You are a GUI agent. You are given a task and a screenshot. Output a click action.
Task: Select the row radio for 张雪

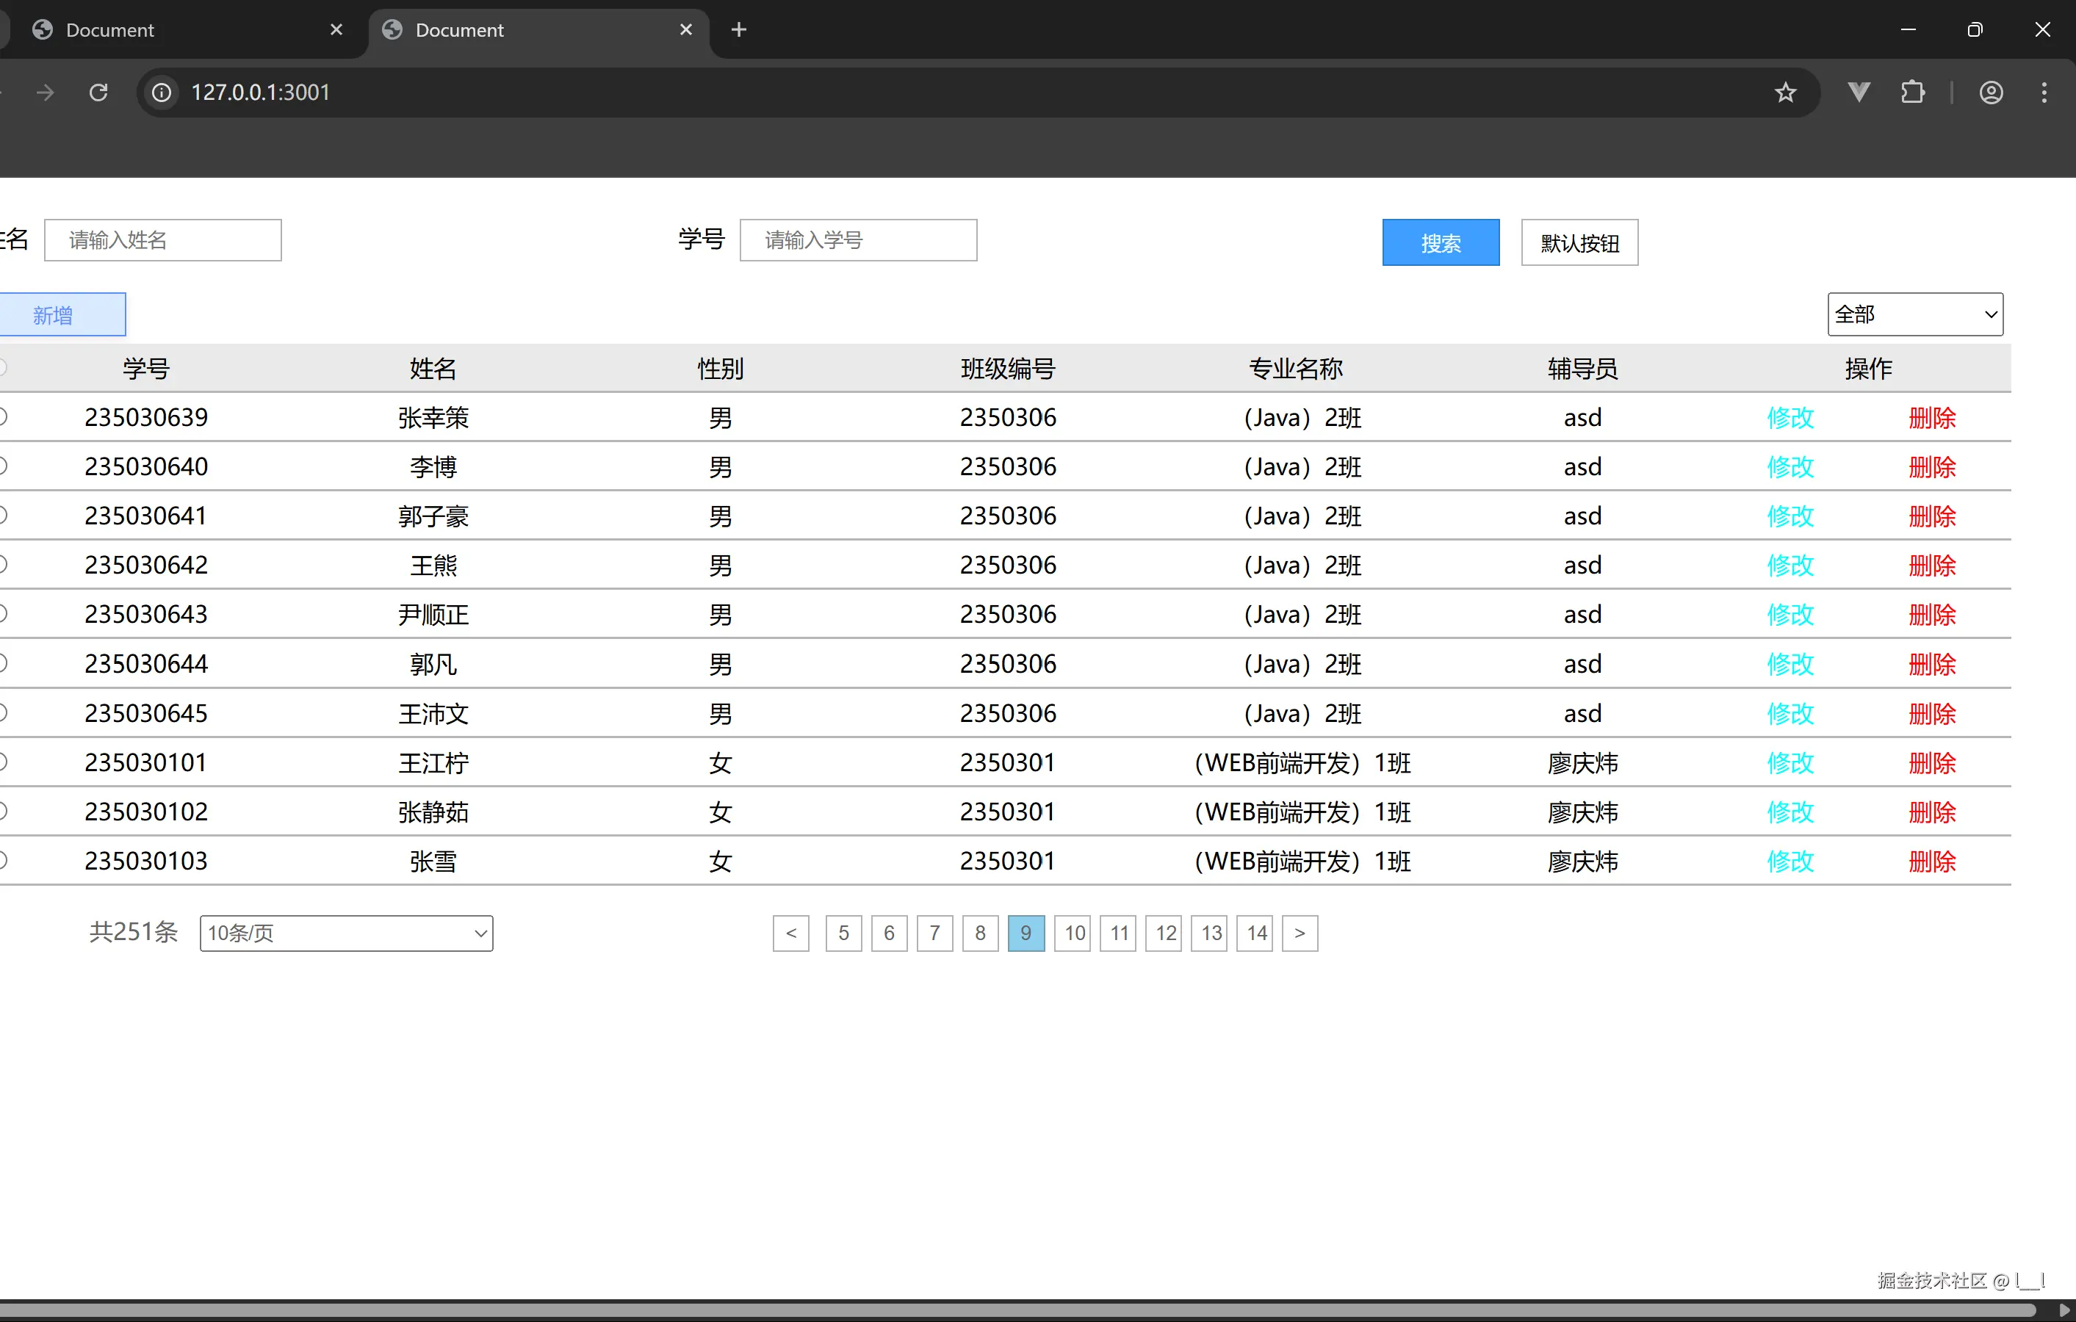coord(3,860)
